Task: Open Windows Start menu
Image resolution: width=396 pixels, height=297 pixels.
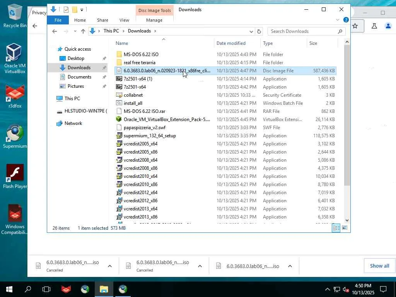Action: point(9,289)
